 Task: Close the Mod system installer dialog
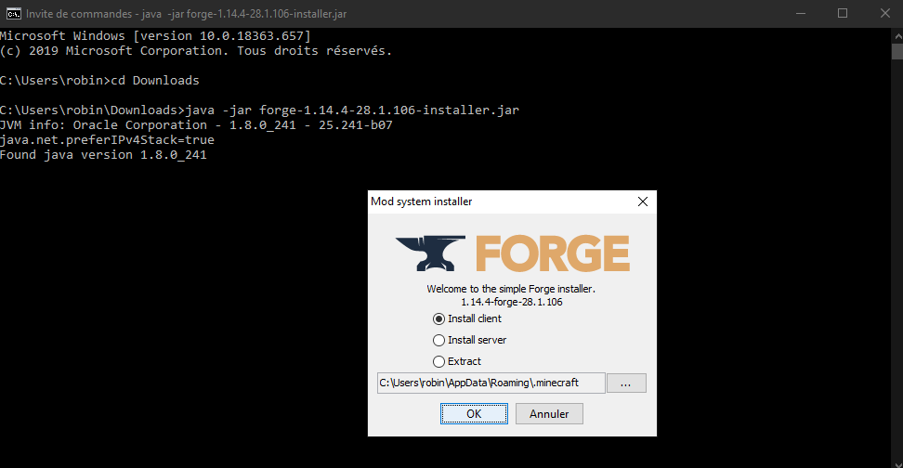[x=642, y=201]
